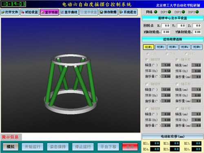
Task: Click the 模拟 simulate button
Action: (x=11, y=147)
